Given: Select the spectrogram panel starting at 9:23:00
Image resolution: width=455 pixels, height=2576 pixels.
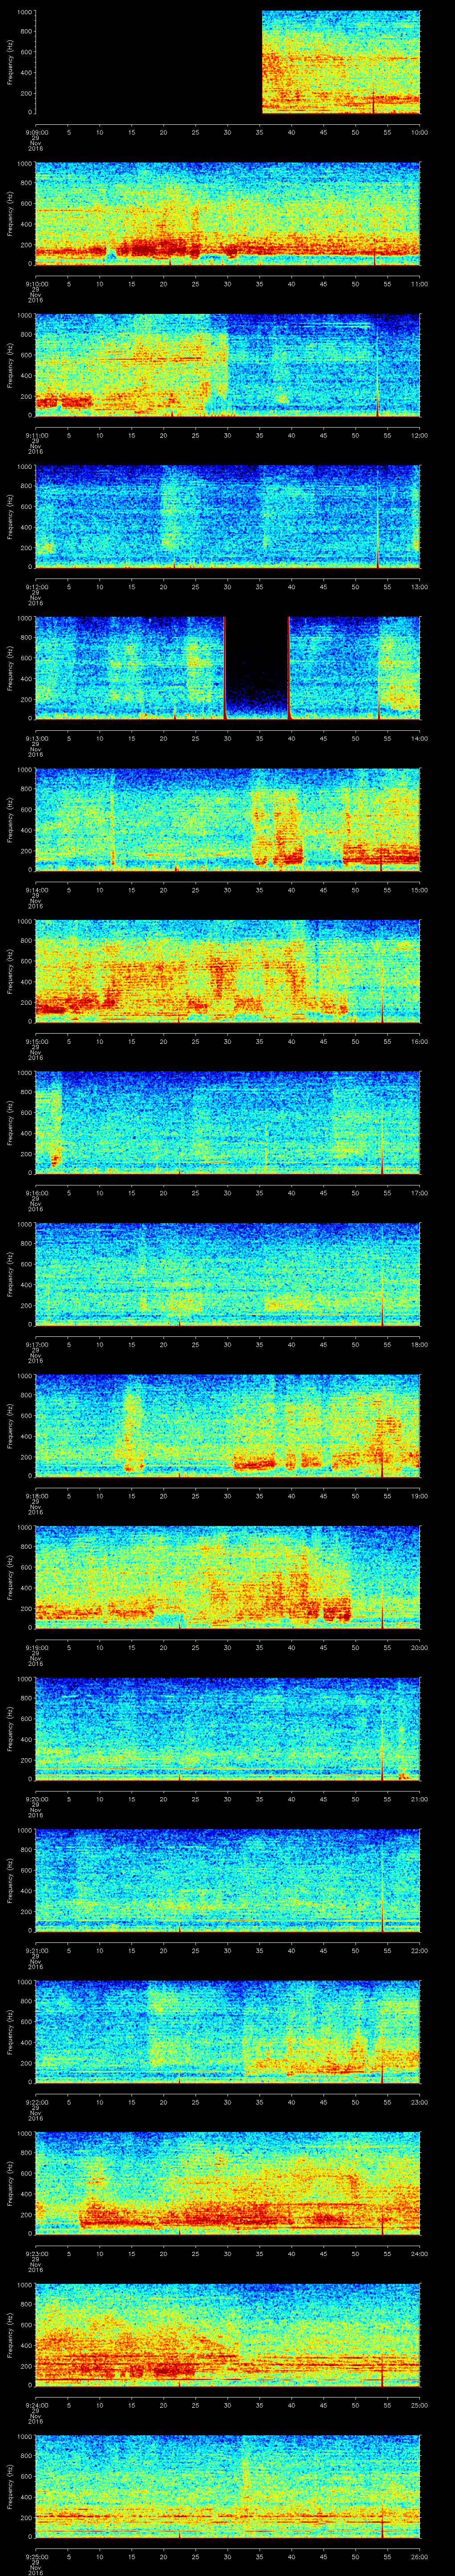Looking at the screenshot, I should coord(227,2183).
